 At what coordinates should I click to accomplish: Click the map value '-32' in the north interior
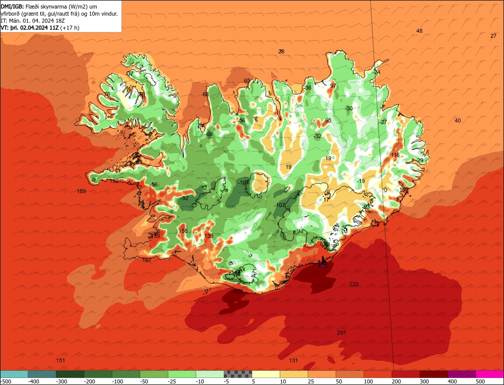(318, 136)
